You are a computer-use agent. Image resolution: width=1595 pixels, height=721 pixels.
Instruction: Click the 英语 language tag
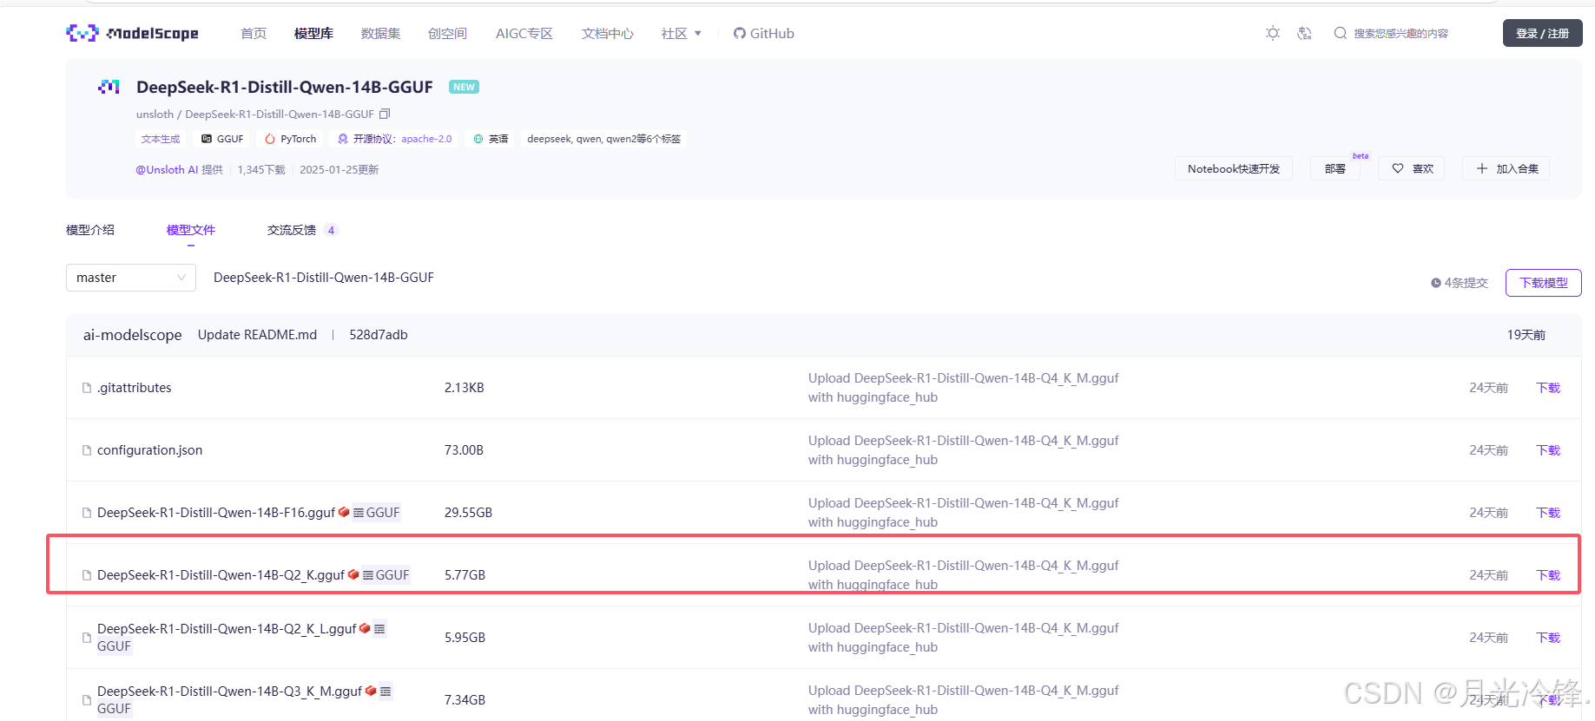pos(491,139)
